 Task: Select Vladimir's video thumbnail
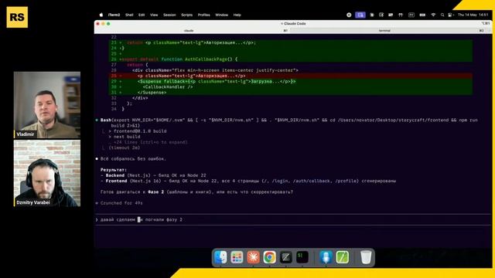(x=47, y=105)
